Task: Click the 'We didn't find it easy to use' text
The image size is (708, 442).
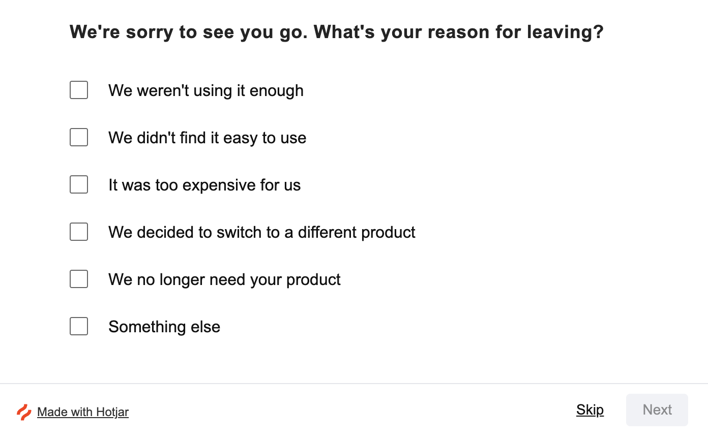Action: pyautogui.click(x=207, y=138)
